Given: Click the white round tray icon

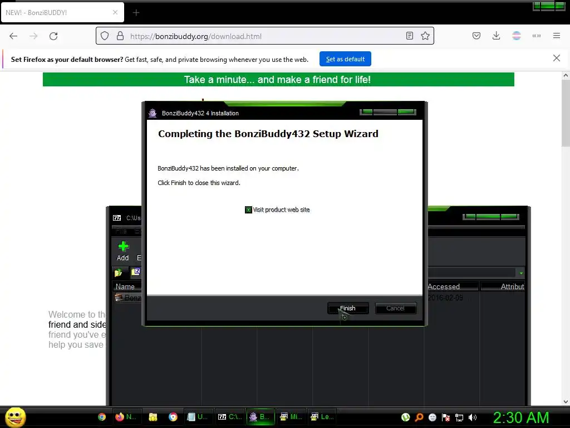Looking at the screenshot, I should point(432,417).
